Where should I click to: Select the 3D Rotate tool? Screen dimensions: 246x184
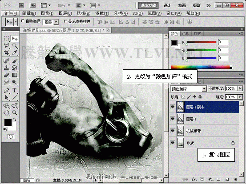[6, 106]
